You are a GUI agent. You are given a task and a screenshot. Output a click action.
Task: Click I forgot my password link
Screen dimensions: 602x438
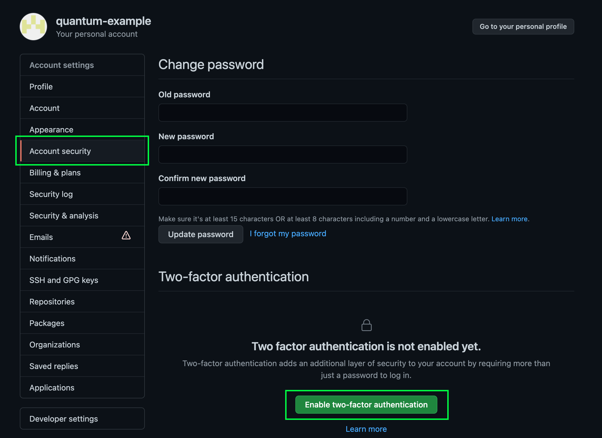tap(288, 234)
